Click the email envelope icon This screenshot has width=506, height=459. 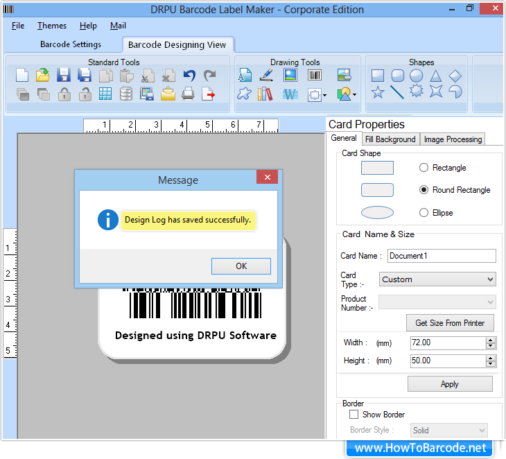(x=168, y=94)
